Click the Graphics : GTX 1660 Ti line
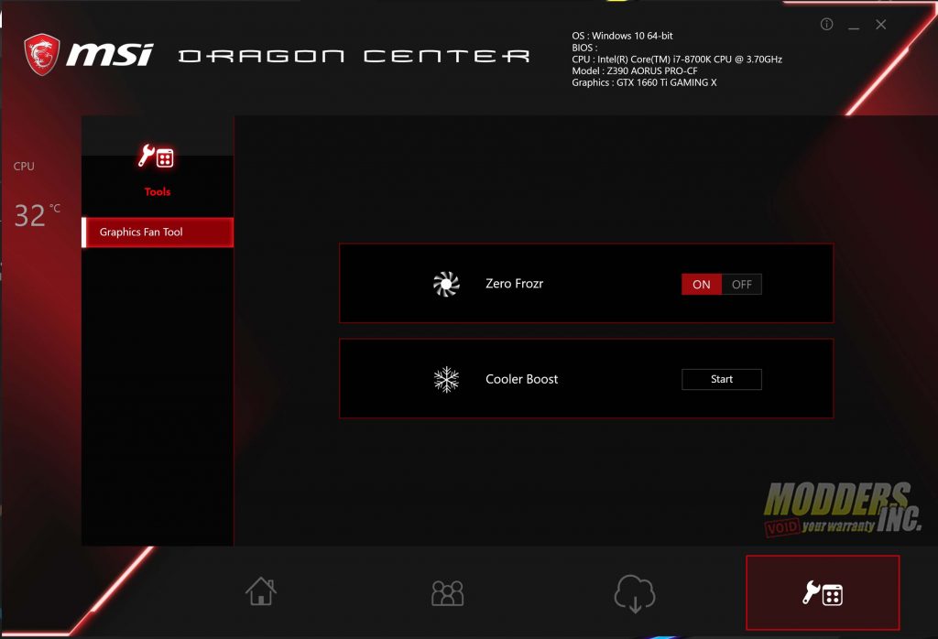 (644, 82)
